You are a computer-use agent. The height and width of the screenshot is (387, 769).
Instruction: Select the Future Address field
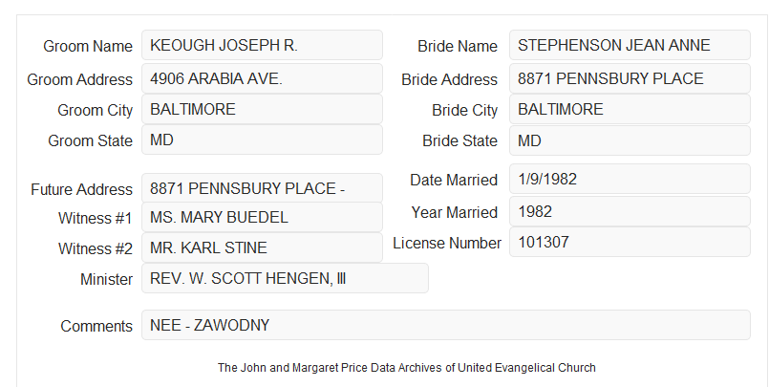(x=262, y=188)
